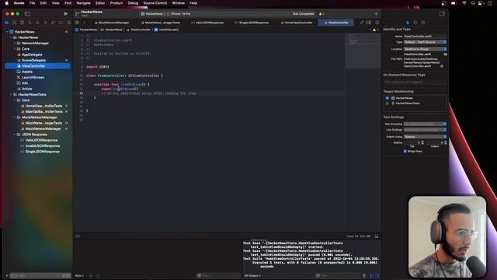Click the yellow warning indicator in activity bar

tap(321, 14)
